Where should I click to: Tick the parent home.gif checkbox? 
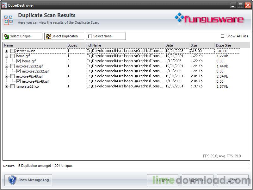[12, 56]
